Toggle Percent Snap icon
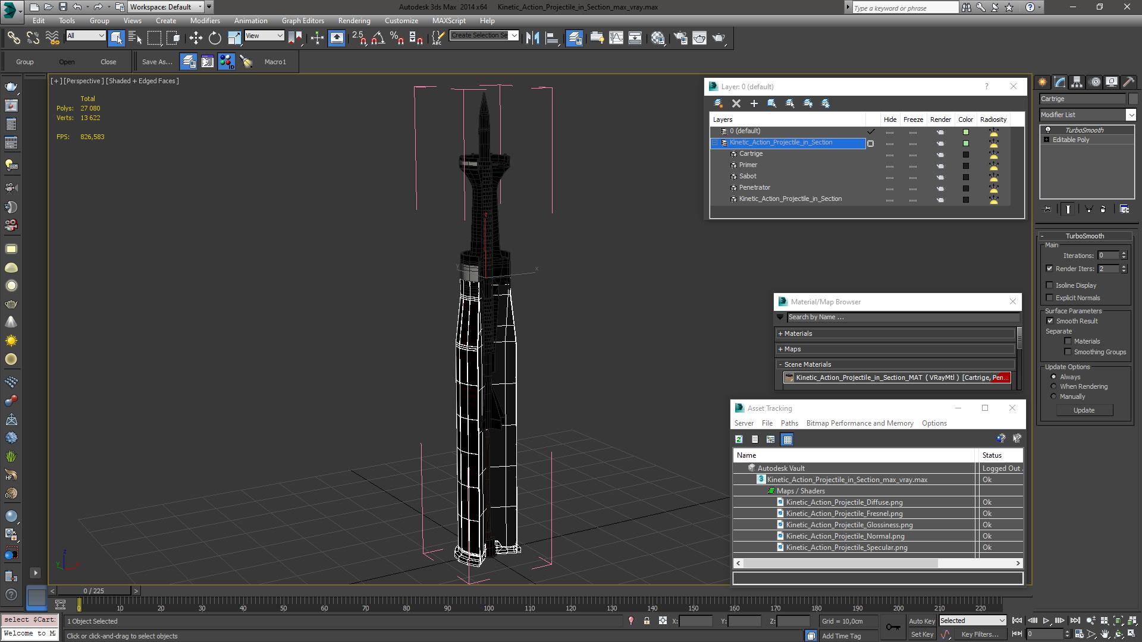 point(397,38)
